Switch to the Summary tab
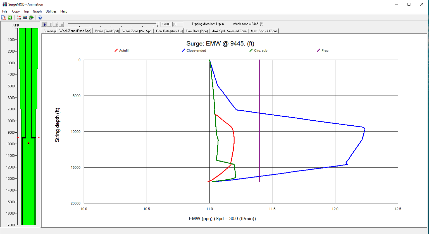This screenshot has height=234, width=429. [x=50, y=31]
